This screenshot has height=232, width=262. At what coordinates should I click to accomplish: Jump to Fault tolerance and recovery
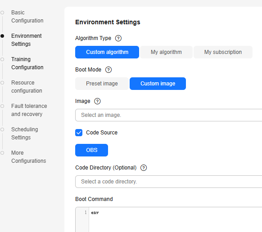coord(29,110)
